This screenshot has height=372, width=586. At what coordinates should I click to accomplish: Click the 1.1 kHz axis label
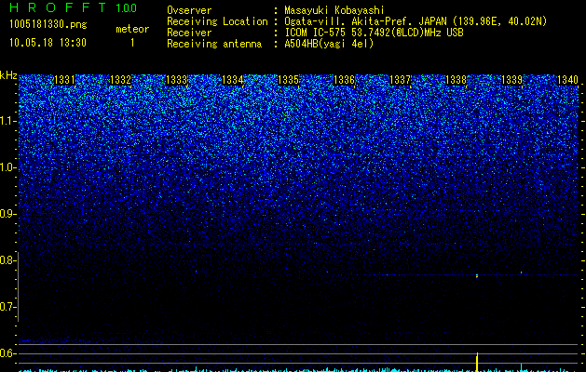(x=8, y=121)
